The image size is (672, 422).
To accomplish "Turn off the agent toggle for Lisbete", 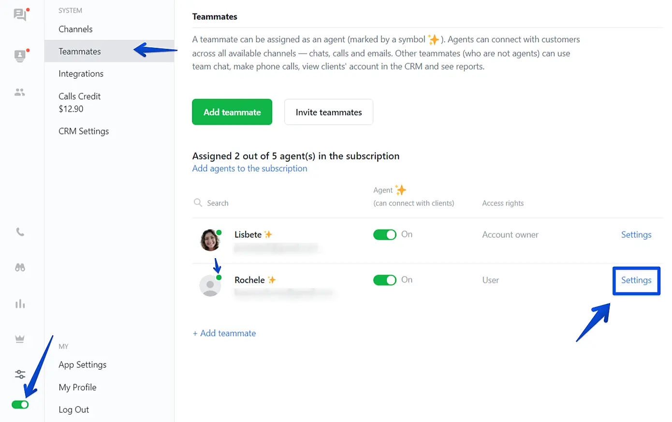I will pos(385,235).
